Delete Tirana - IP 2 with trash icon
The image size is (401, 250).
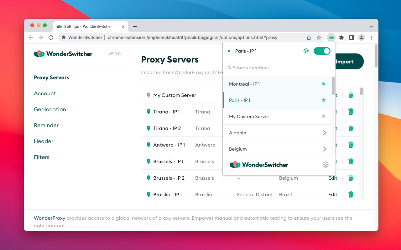point(351,128)
